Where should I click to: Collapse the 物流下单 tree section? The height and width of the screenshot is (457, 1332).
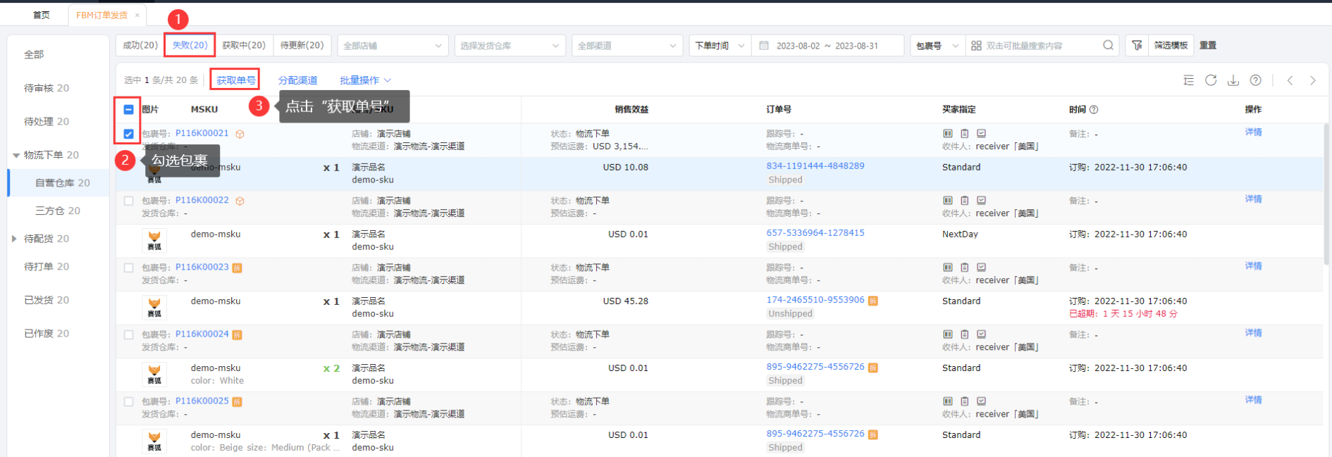pyautogui.click(x=16, y=155)
